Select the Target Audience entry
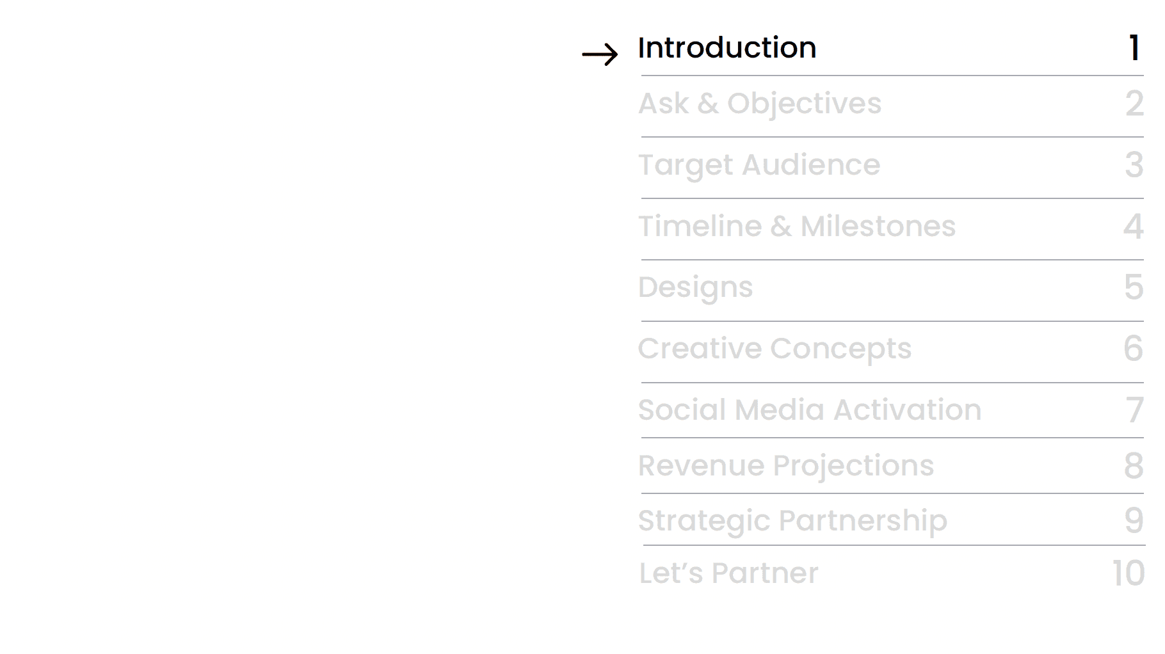 (759, 166)
